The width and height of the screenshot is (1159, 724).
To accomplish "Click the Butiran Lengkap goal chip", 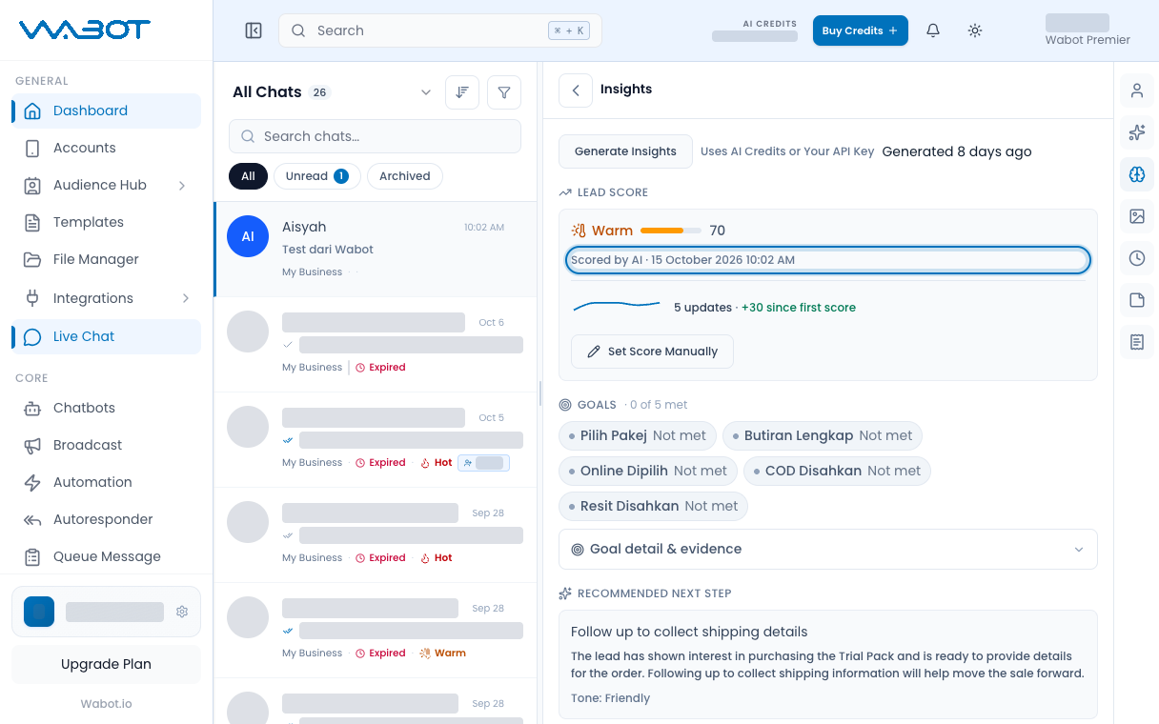I will tap(822, 435).
